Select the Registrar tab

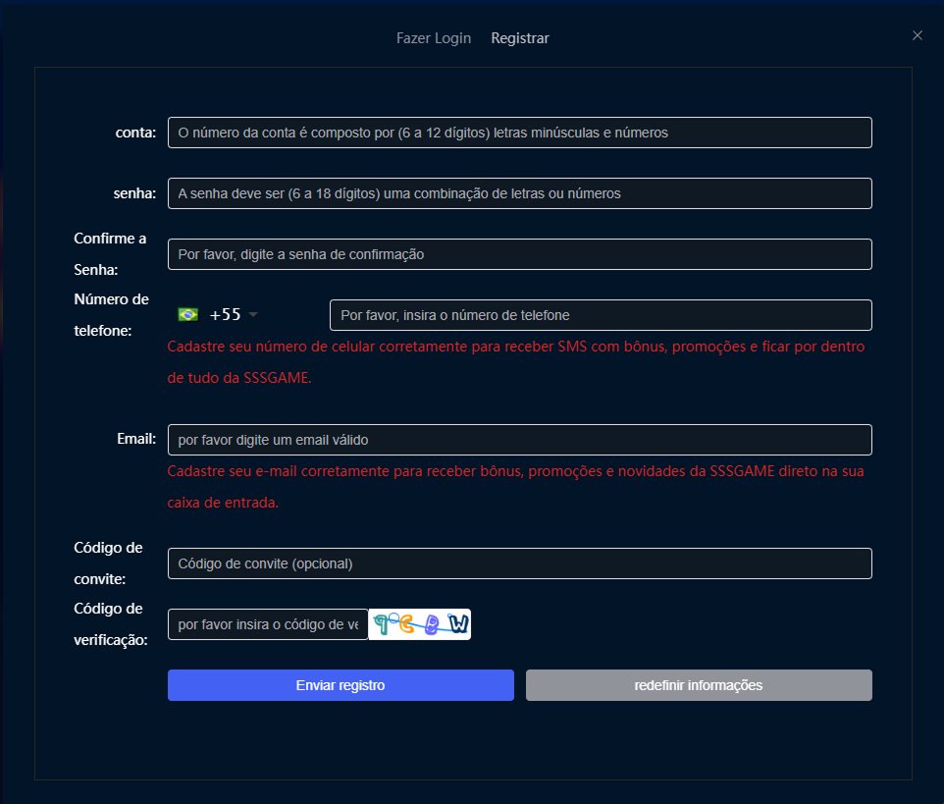520,38
